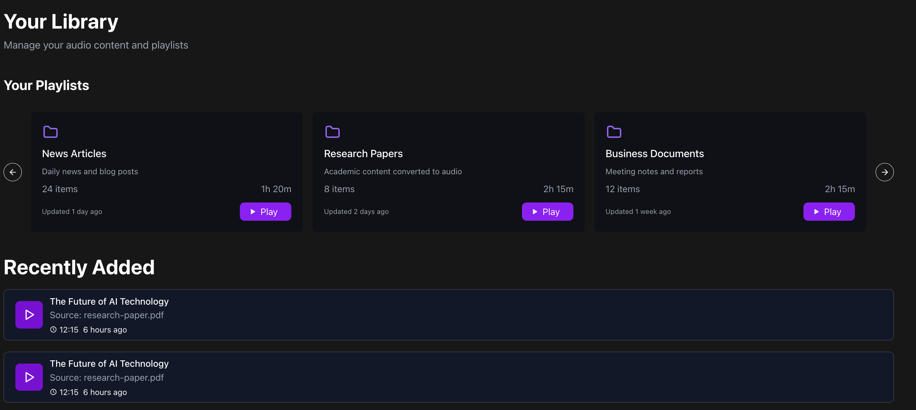Play the Business Documents playlist
Viewport: 916px width, 410px height.
(829, 212)
